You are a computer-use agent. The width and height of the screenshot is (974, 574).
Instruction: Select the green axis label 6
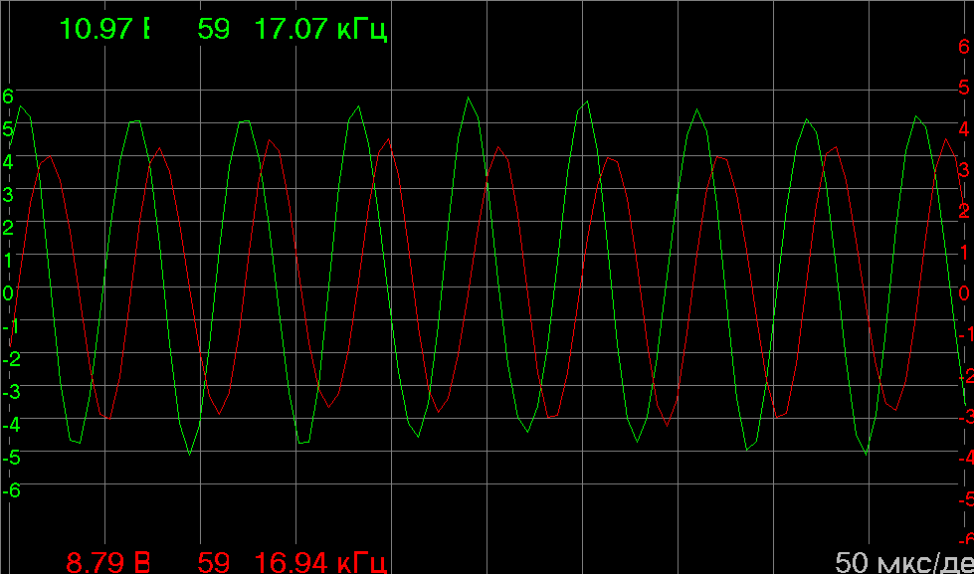pyautogui.click(x=8, y=96)
